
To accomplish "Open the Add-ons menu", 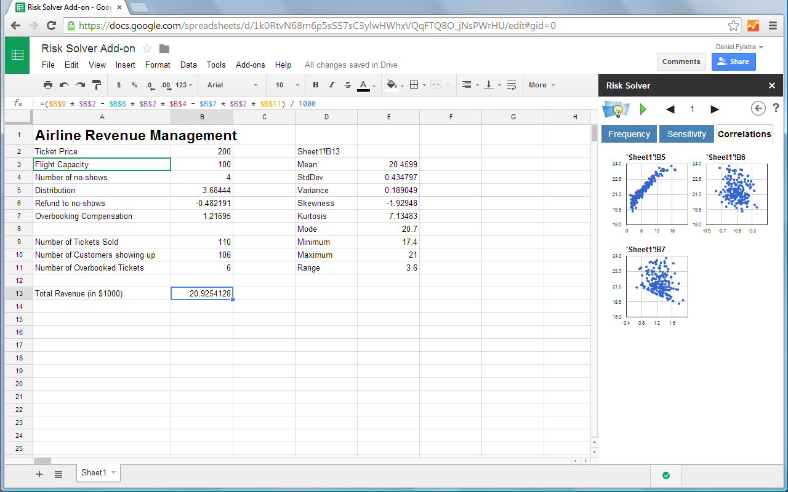I will point(250,65).
